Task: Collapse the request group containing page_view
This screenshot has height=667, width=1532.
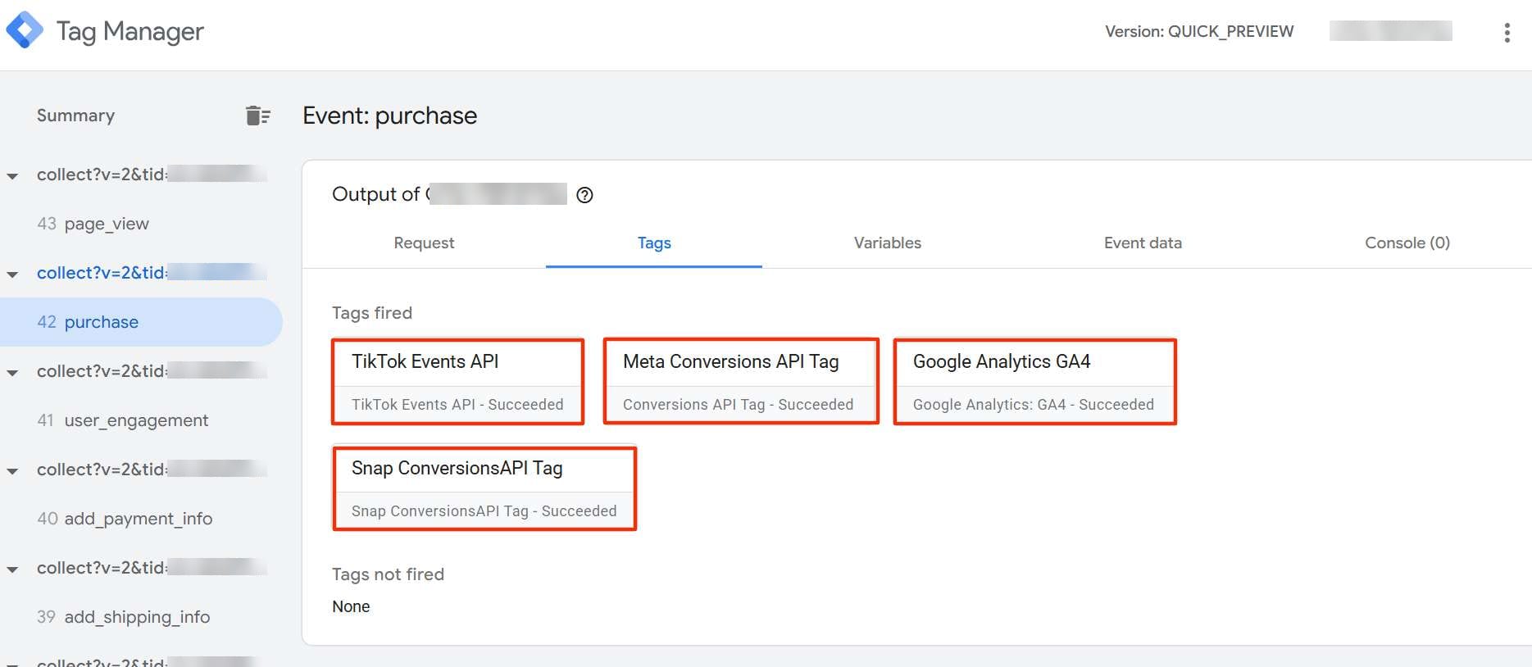Action: tap(12, 175)
